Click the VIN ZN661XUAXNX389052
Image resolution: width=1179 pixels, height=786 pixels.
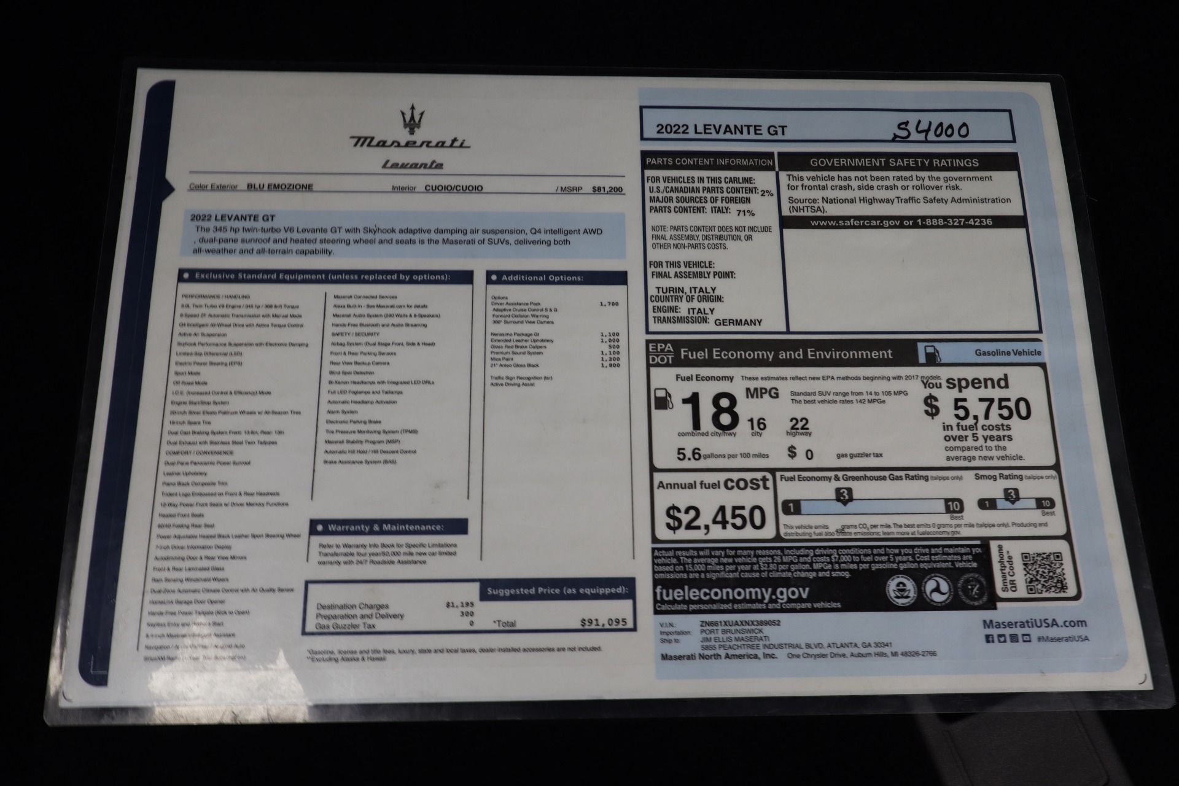tap(739, 623)
